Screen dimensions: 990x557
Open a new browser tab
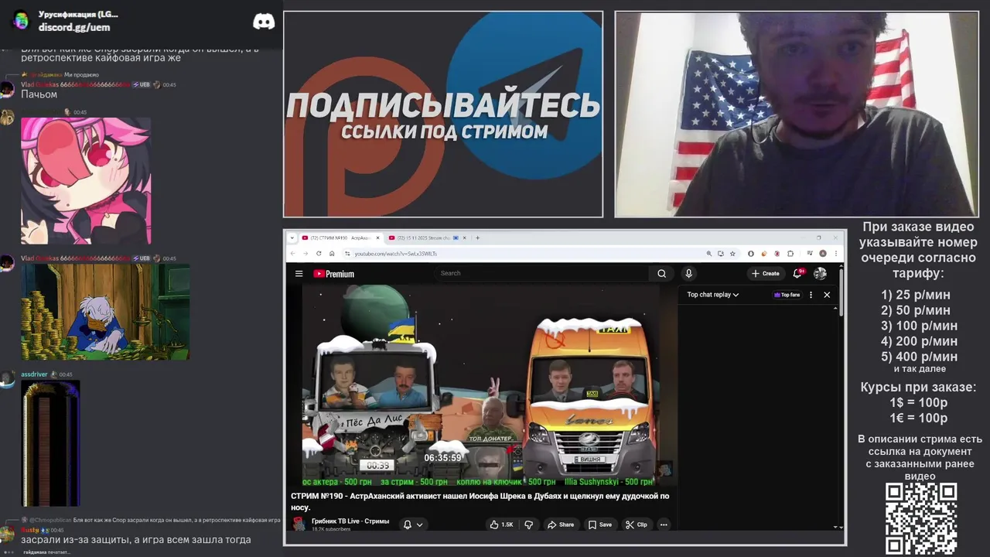pyautogui.click(x=477, y=237)
